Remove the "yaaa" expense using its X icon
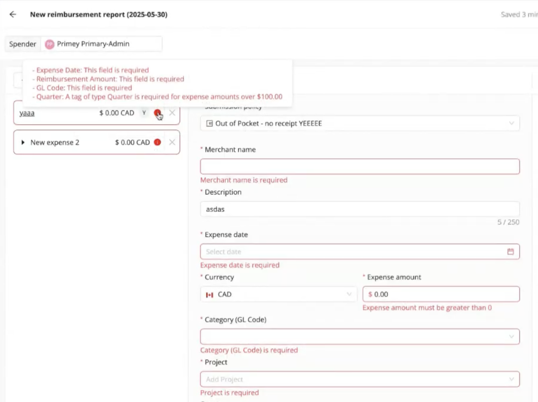 click(x=172, y=113)
